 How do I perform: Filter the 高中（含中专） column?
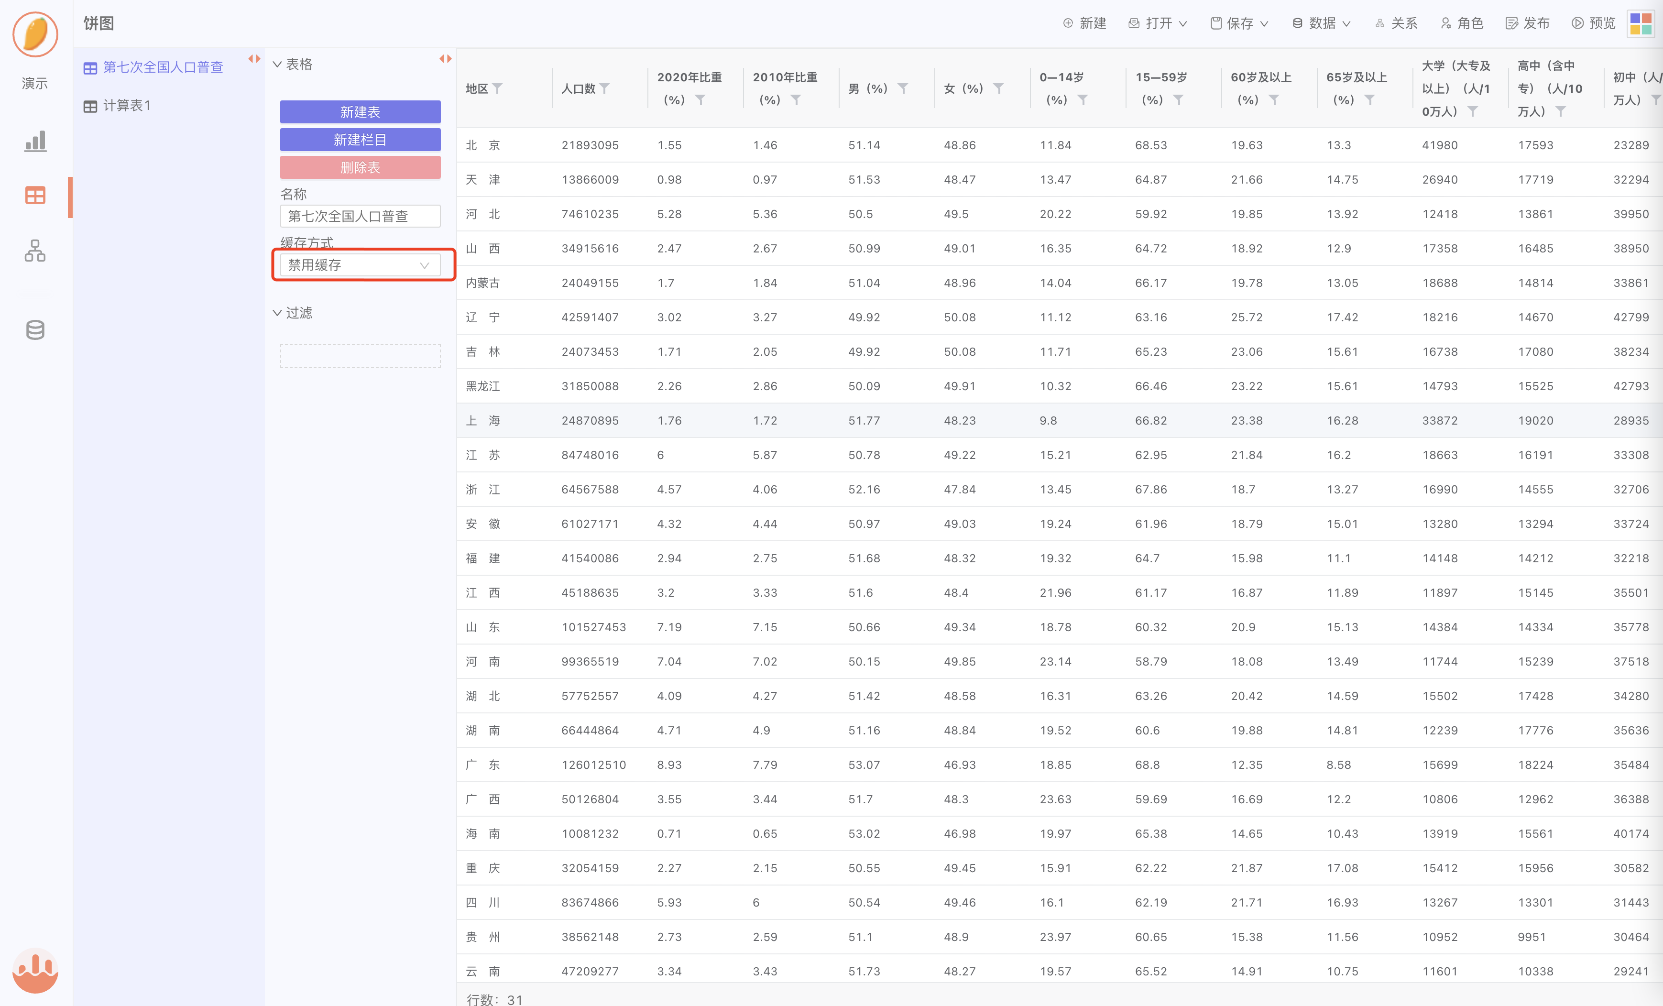point(1561,111)
